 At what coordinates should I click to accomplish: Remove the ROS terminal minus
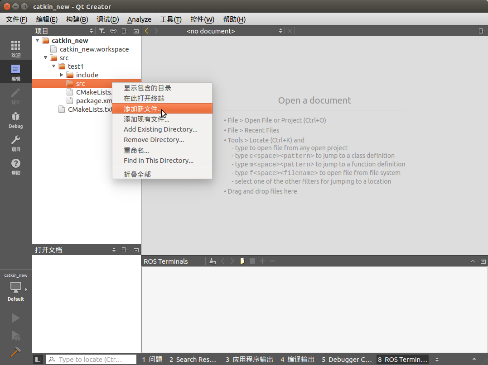[x=272, y=261]
